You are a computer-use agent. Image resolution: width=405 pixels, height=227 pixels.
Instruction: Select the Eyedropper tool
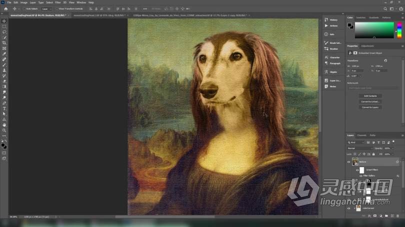point(4,54)
